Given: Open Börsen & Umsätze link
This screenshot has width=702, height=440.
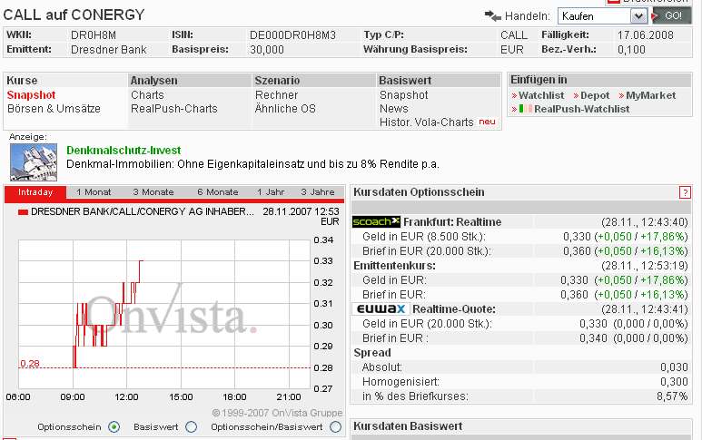Looking at the screenshot, I should tap(54, 109).
